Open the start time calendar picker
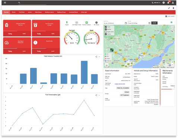178x139 pixels. (126, 23)
